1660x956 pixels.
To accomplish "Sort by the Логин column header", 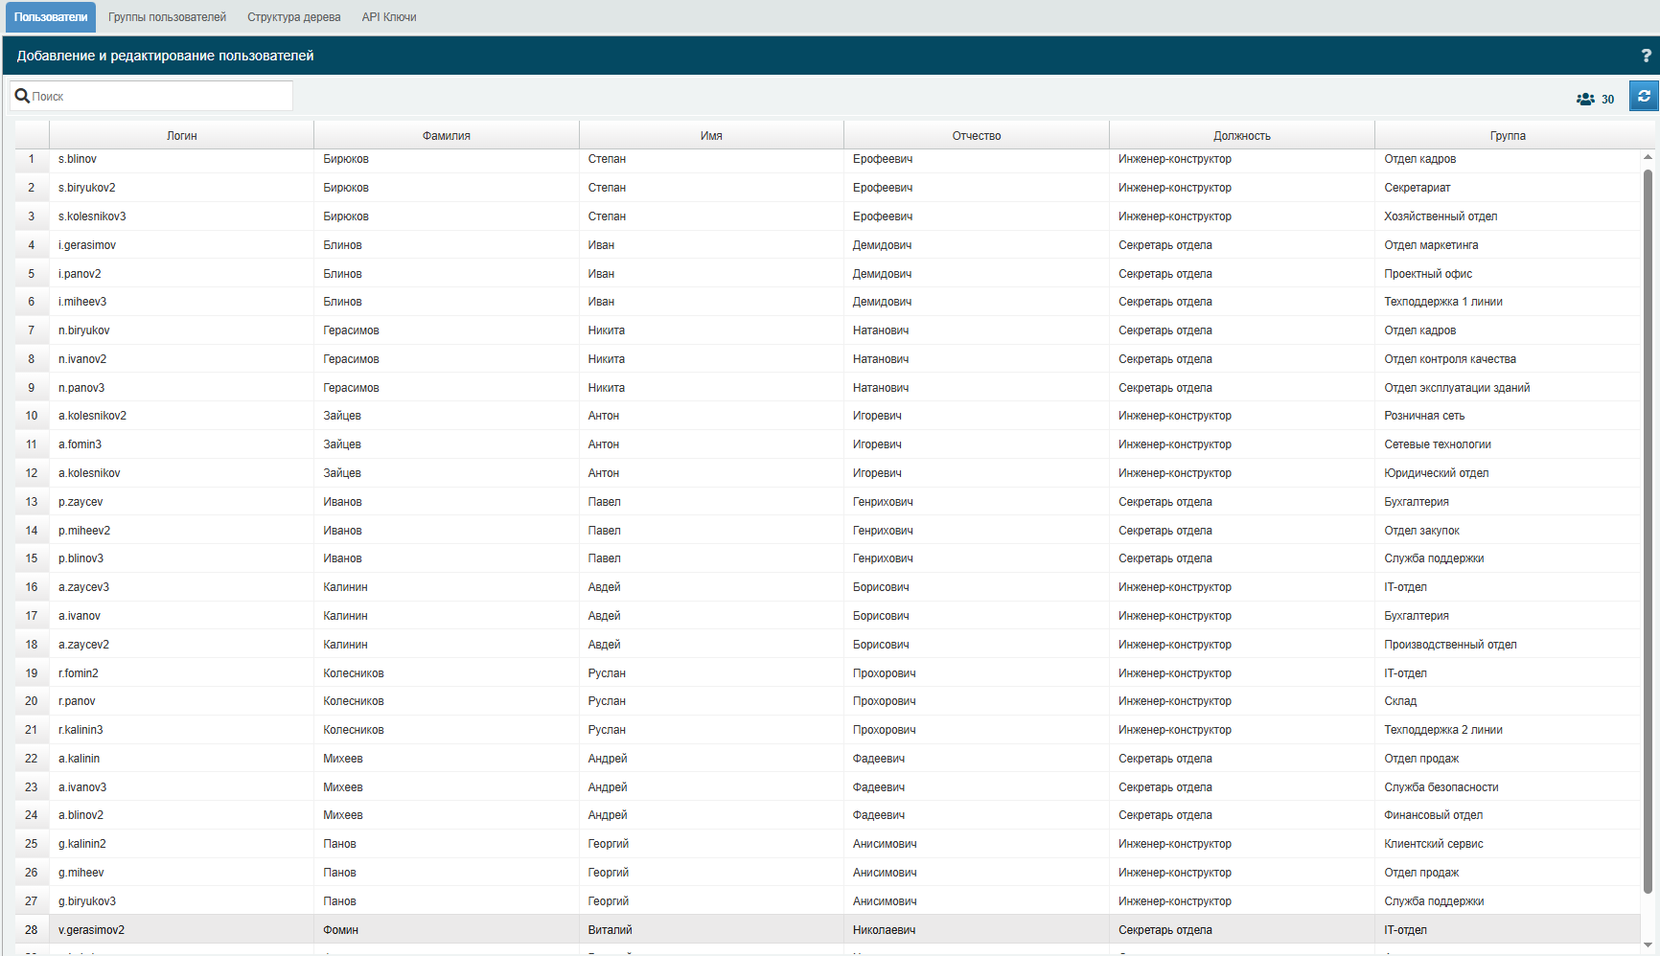I will [181, 136].
